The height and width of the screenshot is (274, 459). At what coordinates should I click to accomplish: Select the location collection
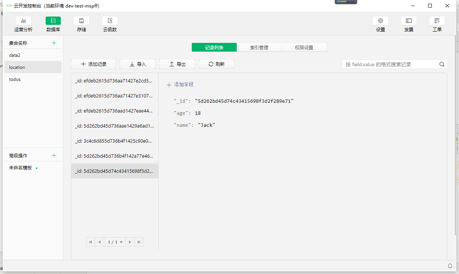click(33, 67)
